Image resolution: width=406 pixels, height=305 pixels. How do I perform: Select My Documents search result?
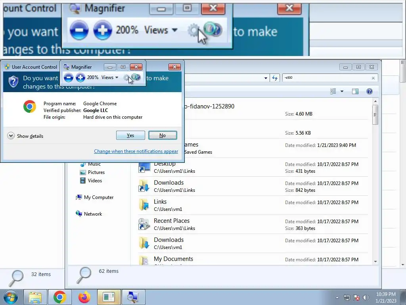pyautogui.click(x=253, y=259)
